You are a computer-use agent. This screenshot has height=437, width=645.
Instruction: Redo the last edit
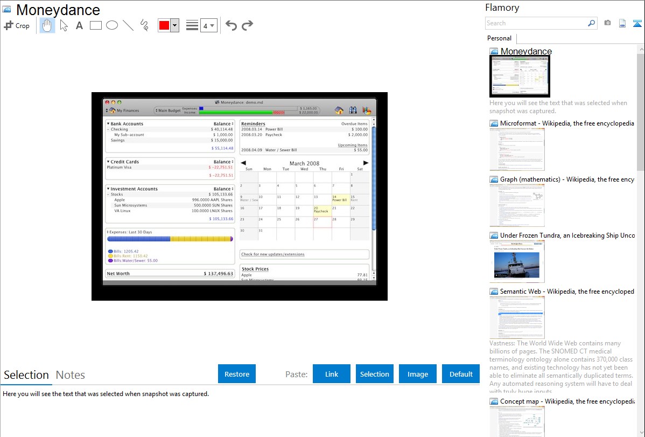248,25
